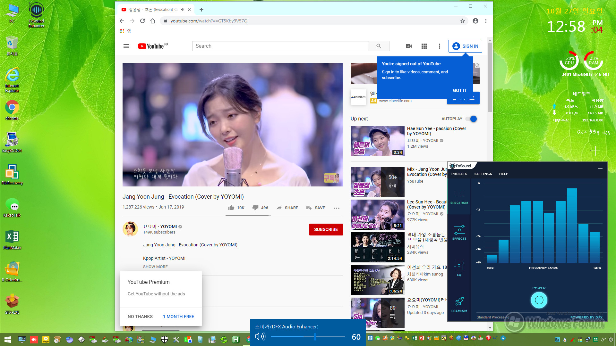Open the FxSound Enhancer desktop icon
Image resolution: width=616 pixels, height=346 pixels.
(x=36, y=15)
